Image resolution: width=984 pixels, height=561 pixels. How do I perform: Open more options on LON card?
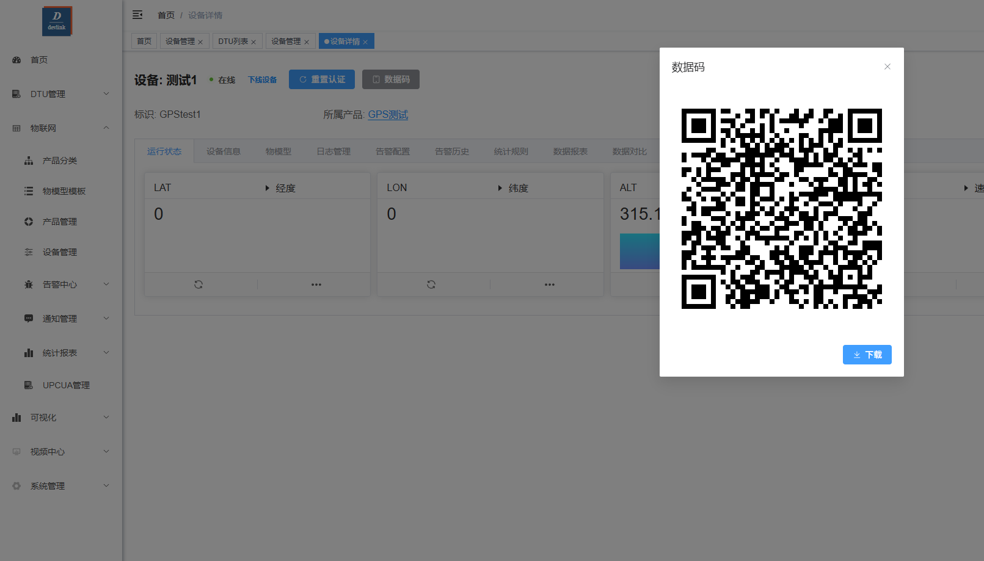pos(550,284)
